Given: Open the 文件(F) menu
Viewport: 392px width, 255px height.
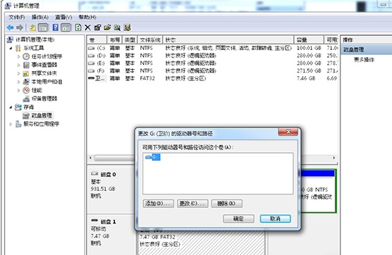Looking at the screenshot, I should (17, 17).
